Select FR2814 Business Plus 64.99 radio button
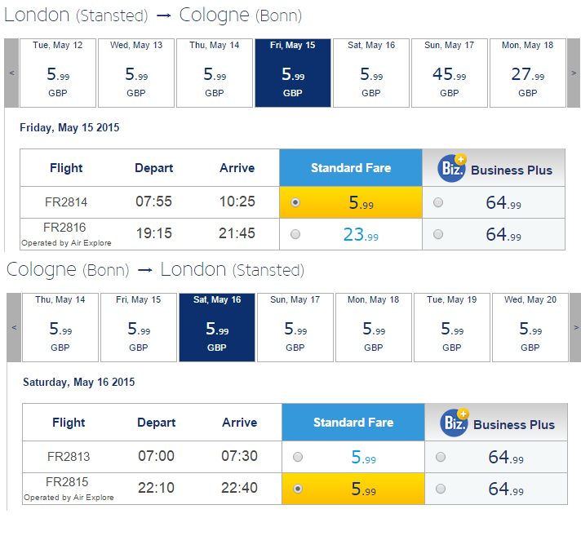 (x=438, y=202)
